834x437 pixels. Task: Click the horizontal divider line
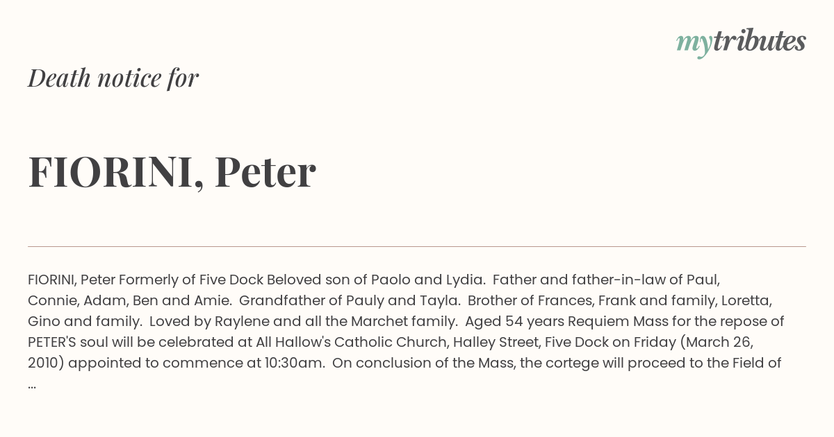[x=417, y=246]
